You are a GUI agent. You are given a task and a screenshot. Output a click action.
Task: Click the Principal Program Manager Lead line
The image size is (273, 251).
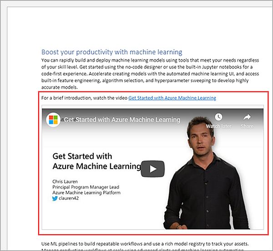click(86, 187)
